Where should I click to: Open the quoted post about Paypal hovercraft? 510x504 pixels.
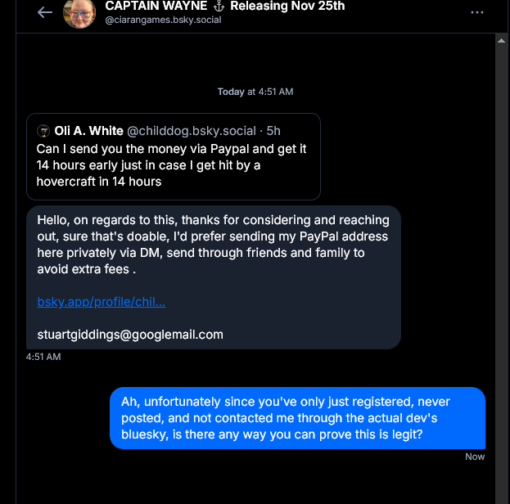[173, 165]
